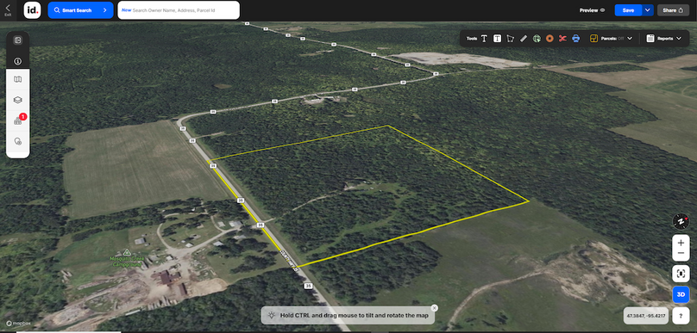This screenshot has width=697, height=333.
Task: Open the Save options arrow
Action: [648, 10]
